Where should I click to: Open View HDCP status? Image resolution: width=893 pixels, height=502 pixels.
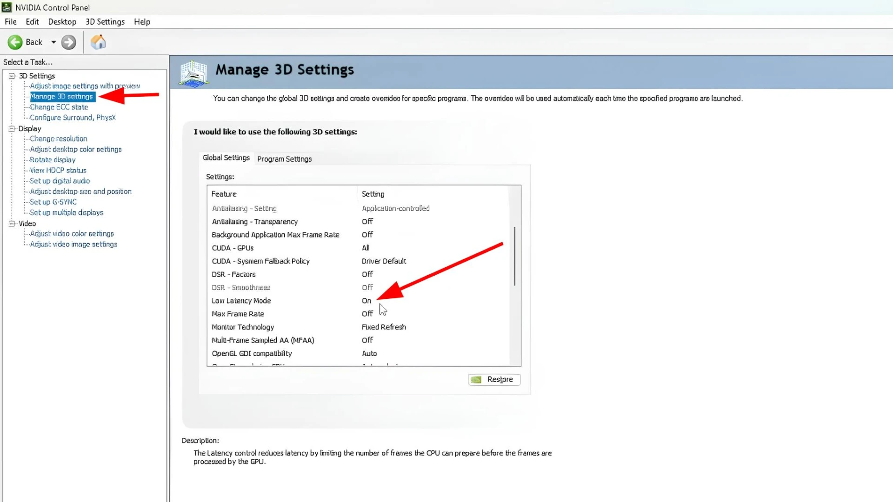pos(58,171)
